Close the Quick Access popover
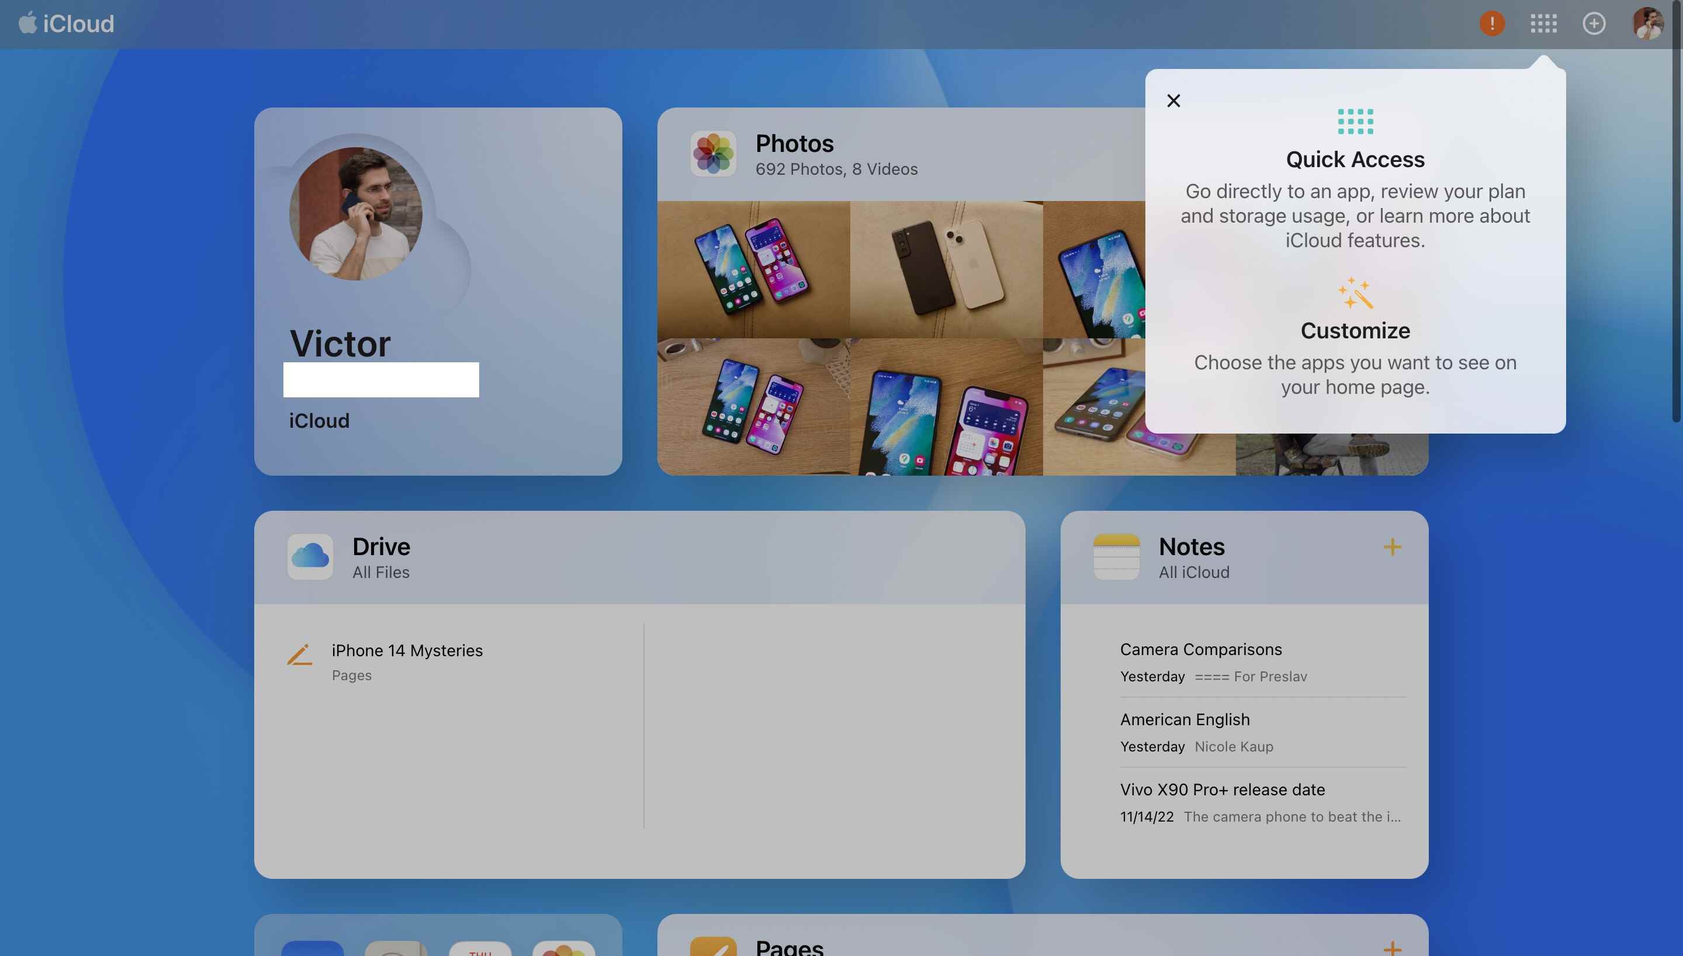This screenshot has height=956, width=1683. coord(1173,101)
